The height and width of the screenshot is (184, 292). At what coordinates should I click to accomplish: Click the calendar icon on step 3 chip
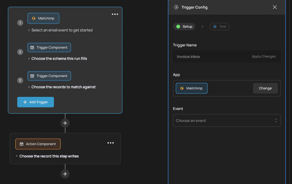pyautogui.click(x=32, y=76)
